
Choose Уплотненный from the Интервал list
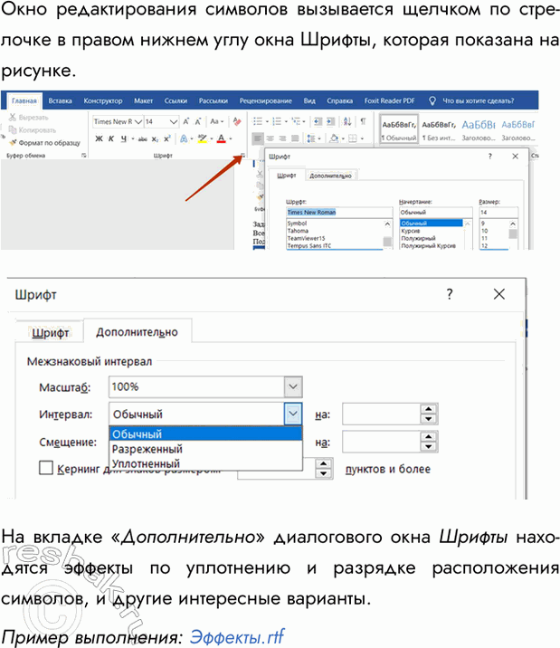[205, 463]
